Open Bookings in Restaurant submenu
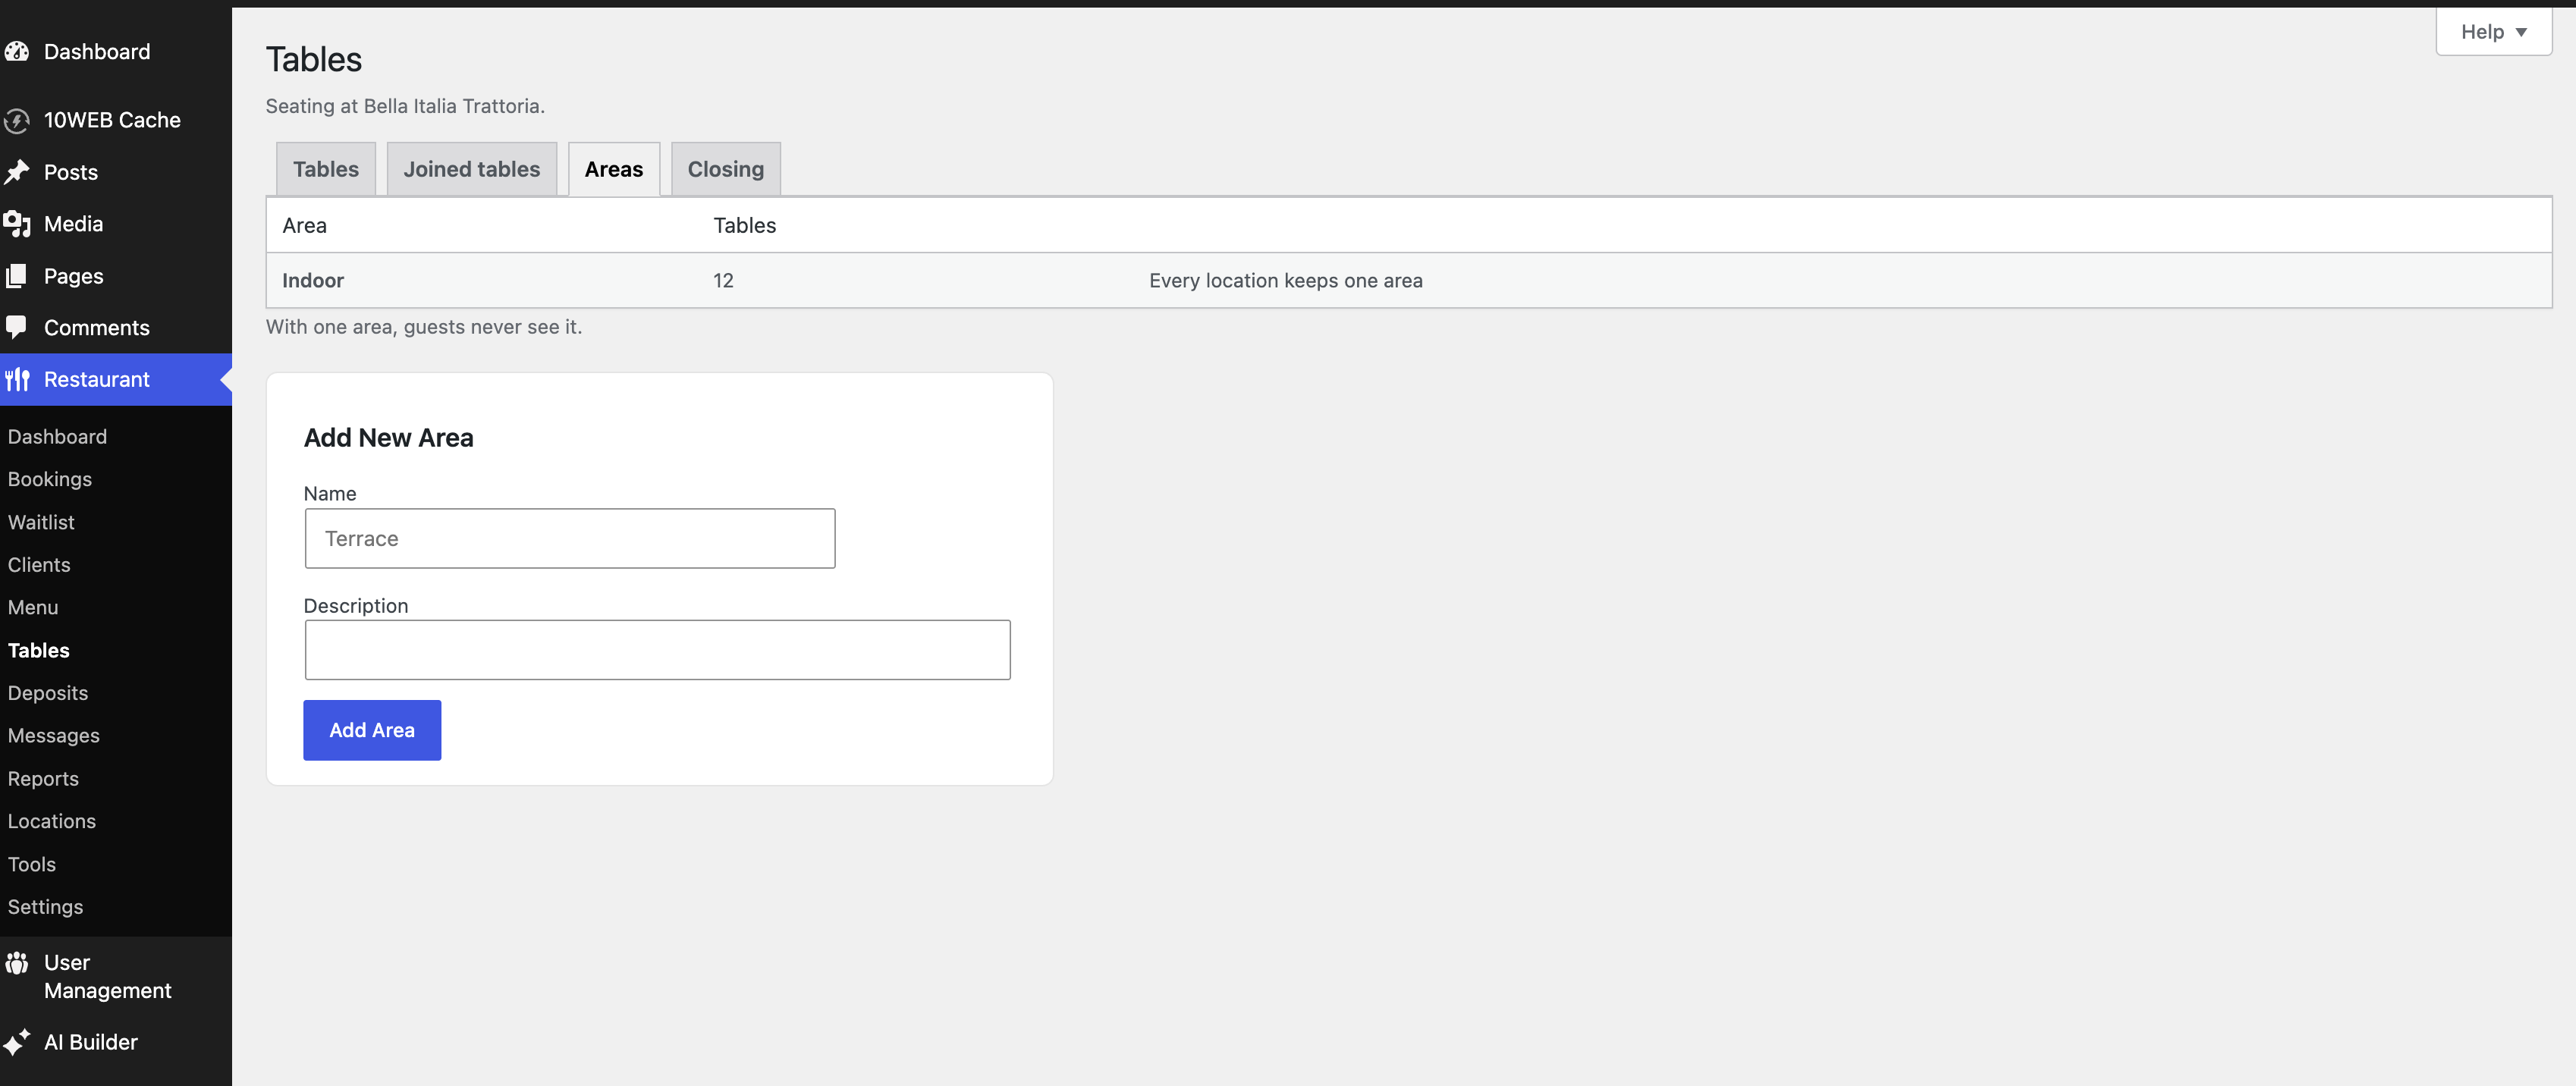The width and height of the screenshot is (2576, 1086). pos(50,479)
